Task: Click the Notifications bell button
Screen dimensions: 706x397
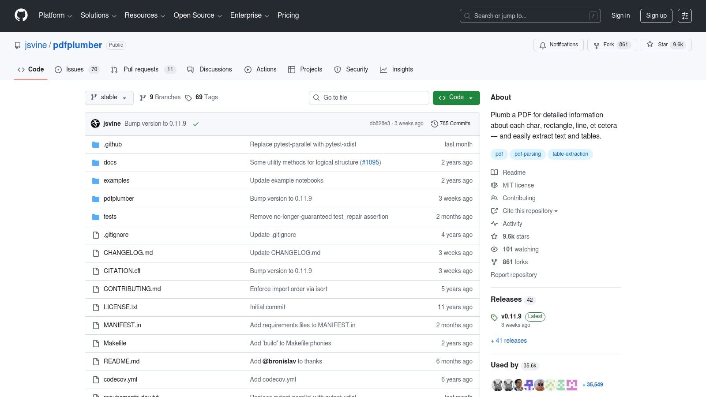Action: [558, 45]
